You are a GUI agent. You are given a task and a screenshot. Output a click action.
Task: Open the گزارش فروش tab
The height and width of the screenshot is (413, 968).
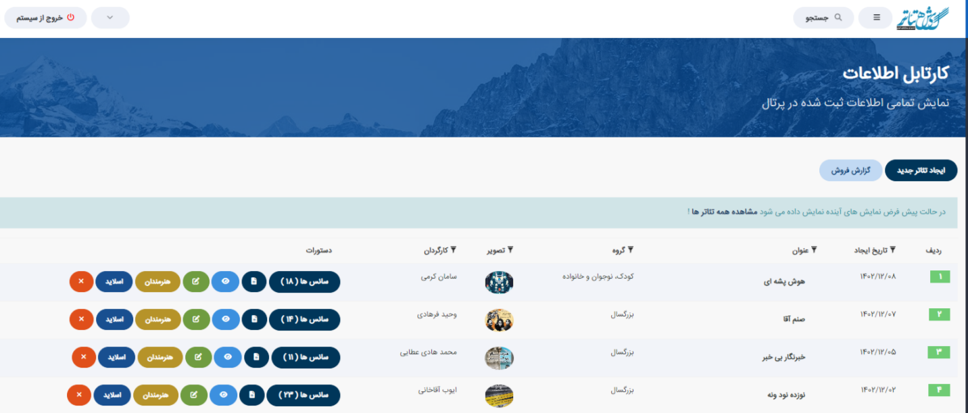(x=850, y=171)
